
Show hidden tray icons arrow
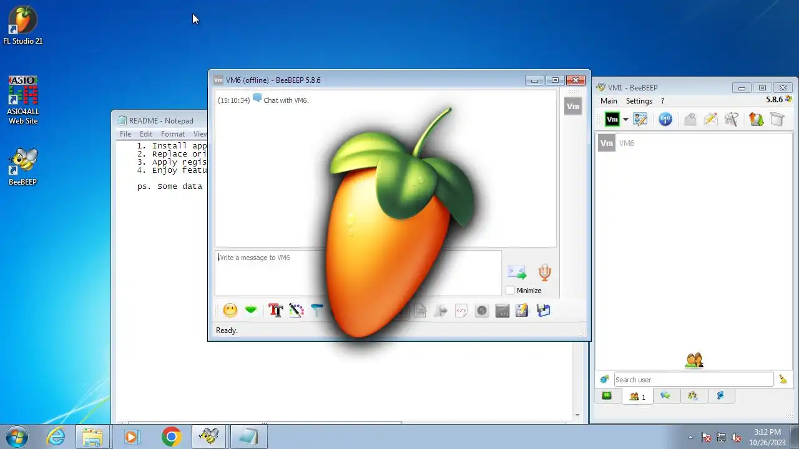point(690,437)
